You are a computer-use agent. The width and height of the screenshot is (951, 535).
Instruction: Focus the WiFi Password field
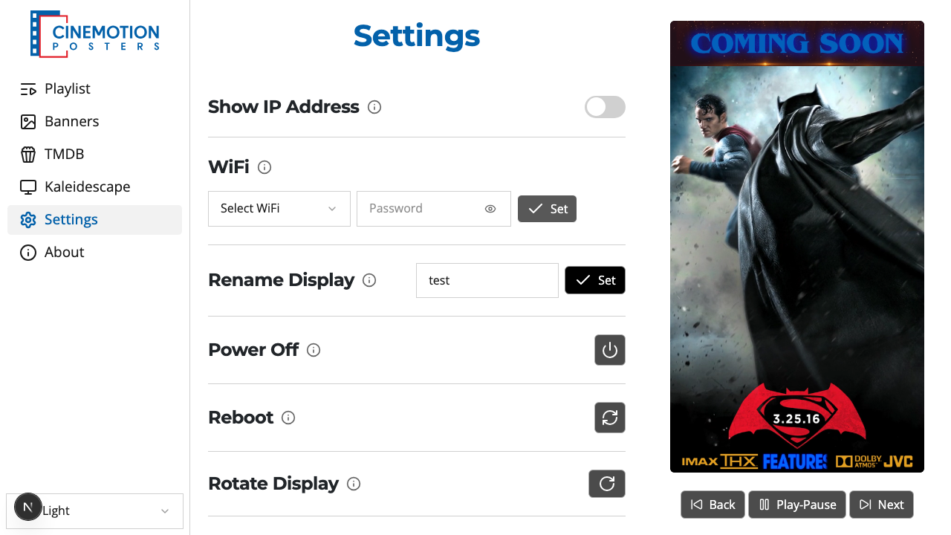click(434, 209)
